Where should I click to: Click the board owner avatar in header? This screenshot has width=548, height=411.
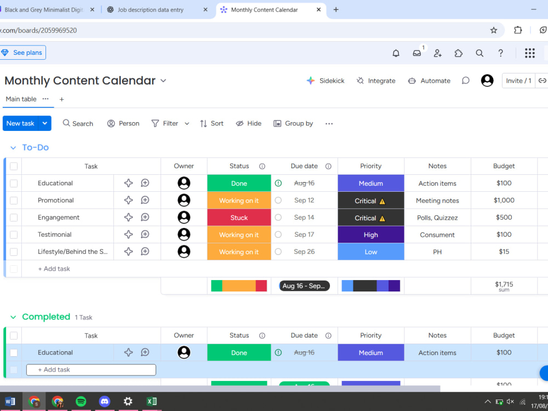click(x=487, y=81)
